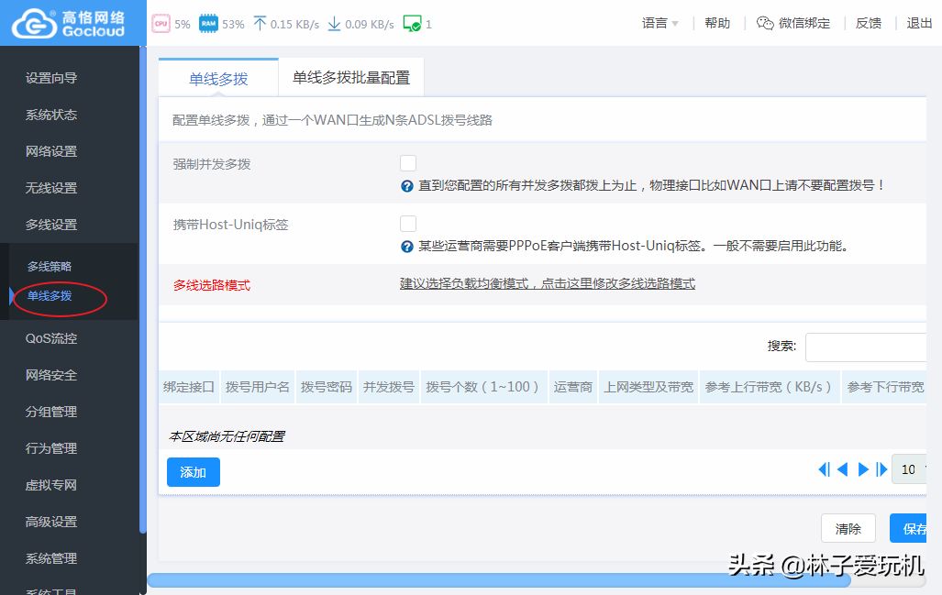The height and width of the screenshot is (595, 942).
Task: Open QoS流控 in the sidebar
Action: [51, 338]
